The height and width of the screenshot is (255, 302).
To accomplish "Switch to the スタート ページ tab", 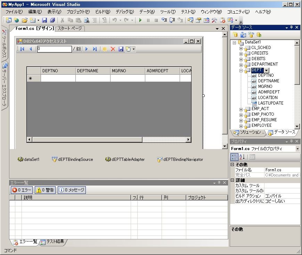I will coord(70,28).
